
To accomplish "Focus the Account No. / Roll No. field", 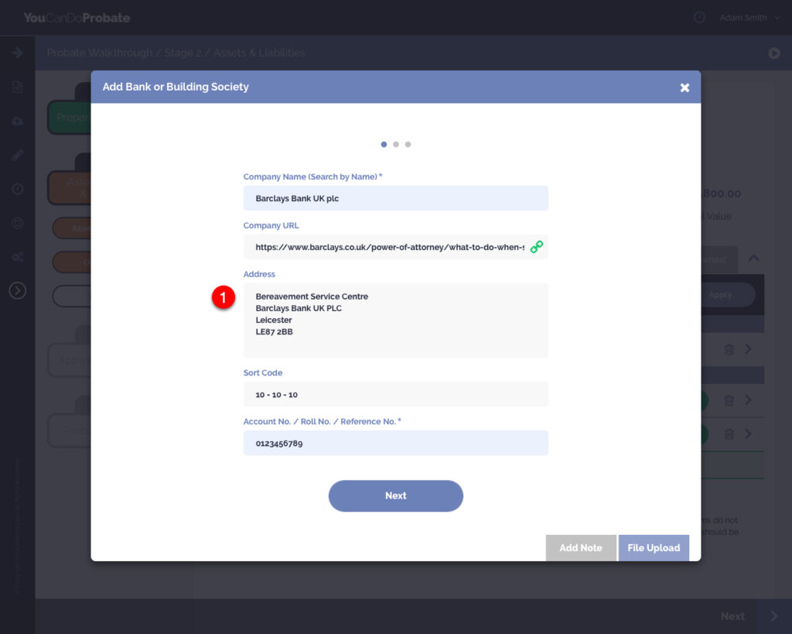I will (x=395, y=443).
